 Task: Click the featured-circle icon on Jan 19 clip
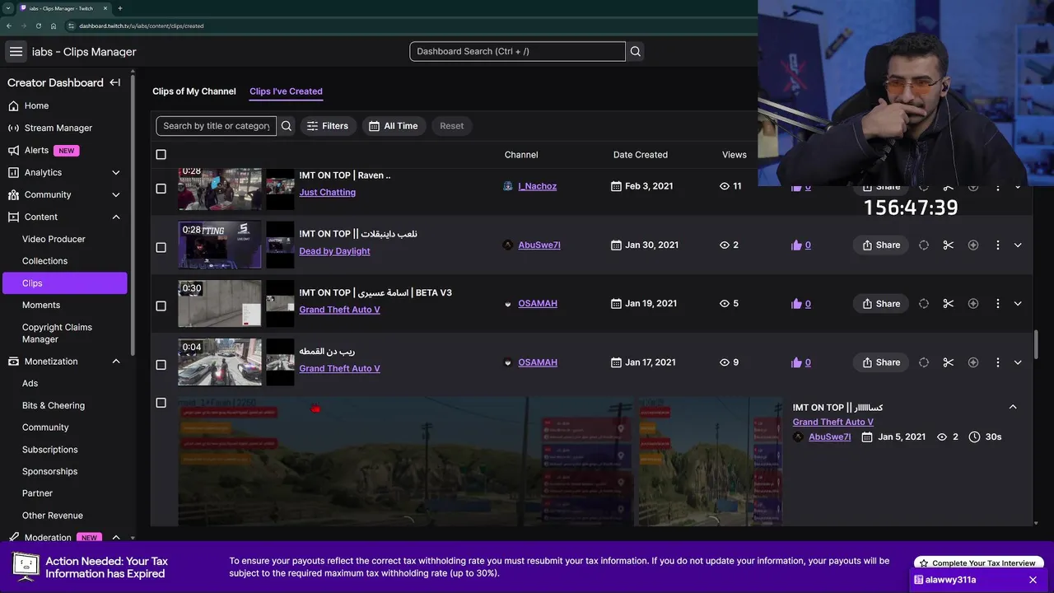923,304
